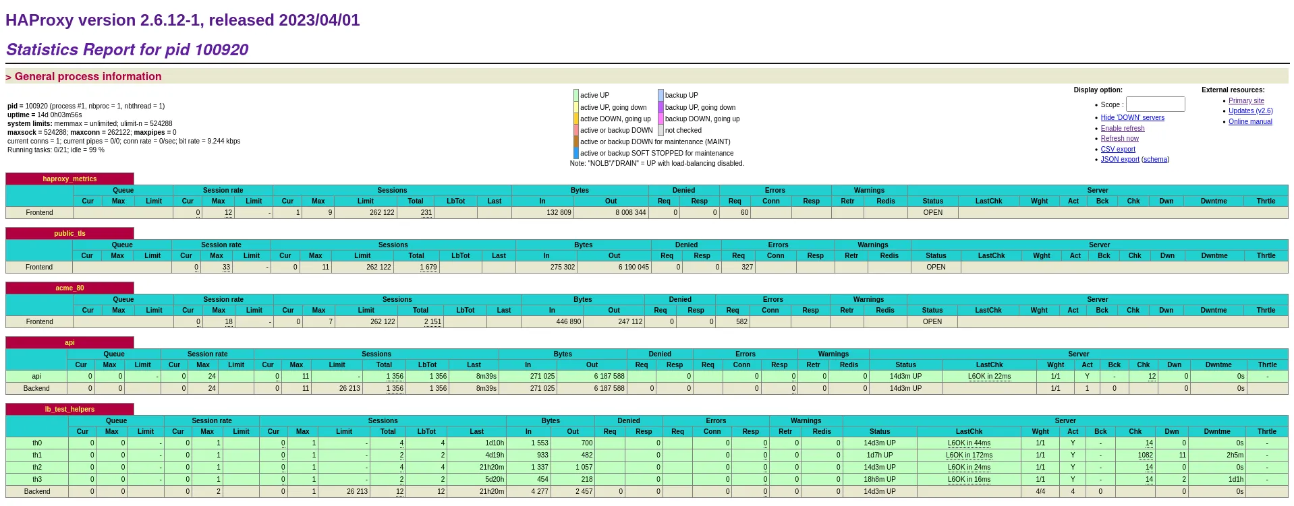Open the JSON schema link

click(x=1155, y=160)
